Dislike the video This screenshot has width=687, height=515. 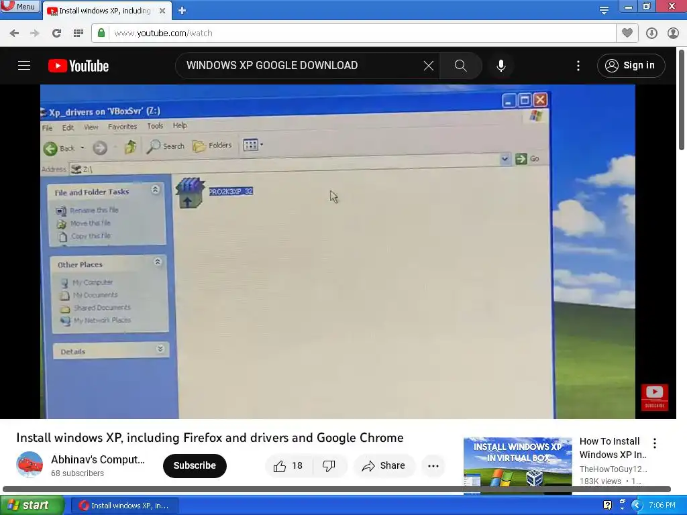329,466
